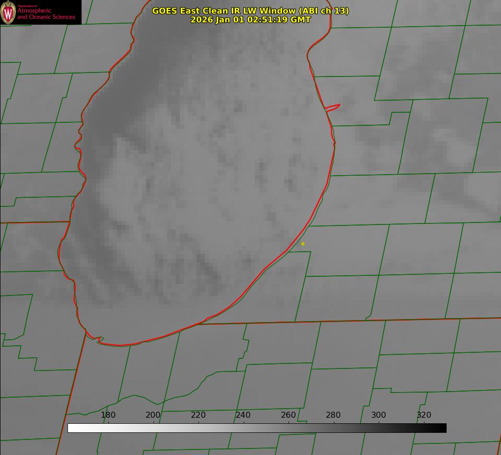Viewport: 501px width, 455px height.
Task: Click the 180 colorbar tick label
Action: [x=108, y=415]
